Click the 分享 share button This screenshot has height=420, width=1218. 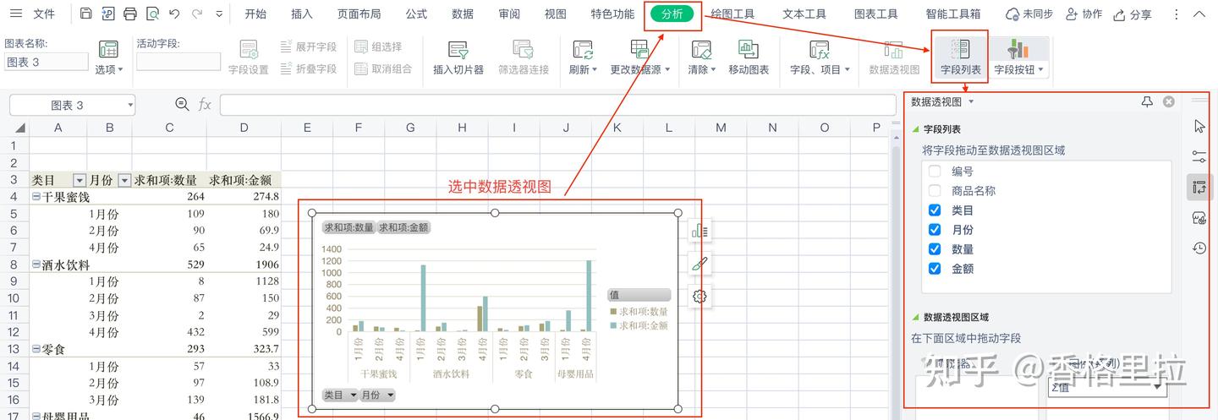[x=1133, y=14]
